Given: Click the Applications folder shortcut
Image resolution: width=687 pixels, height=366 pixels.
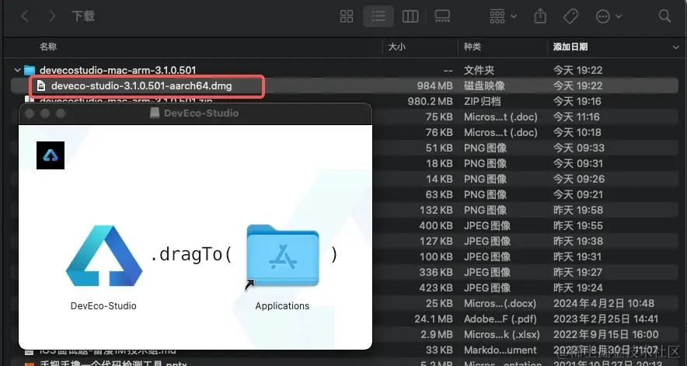Looking at the screenshot, I should (283, 256).
